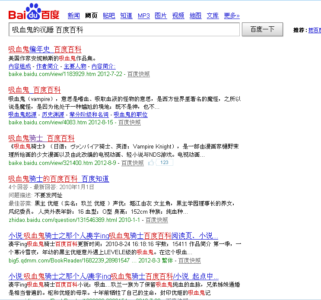
Task: Open the 地图 tab
Action: 196,16
